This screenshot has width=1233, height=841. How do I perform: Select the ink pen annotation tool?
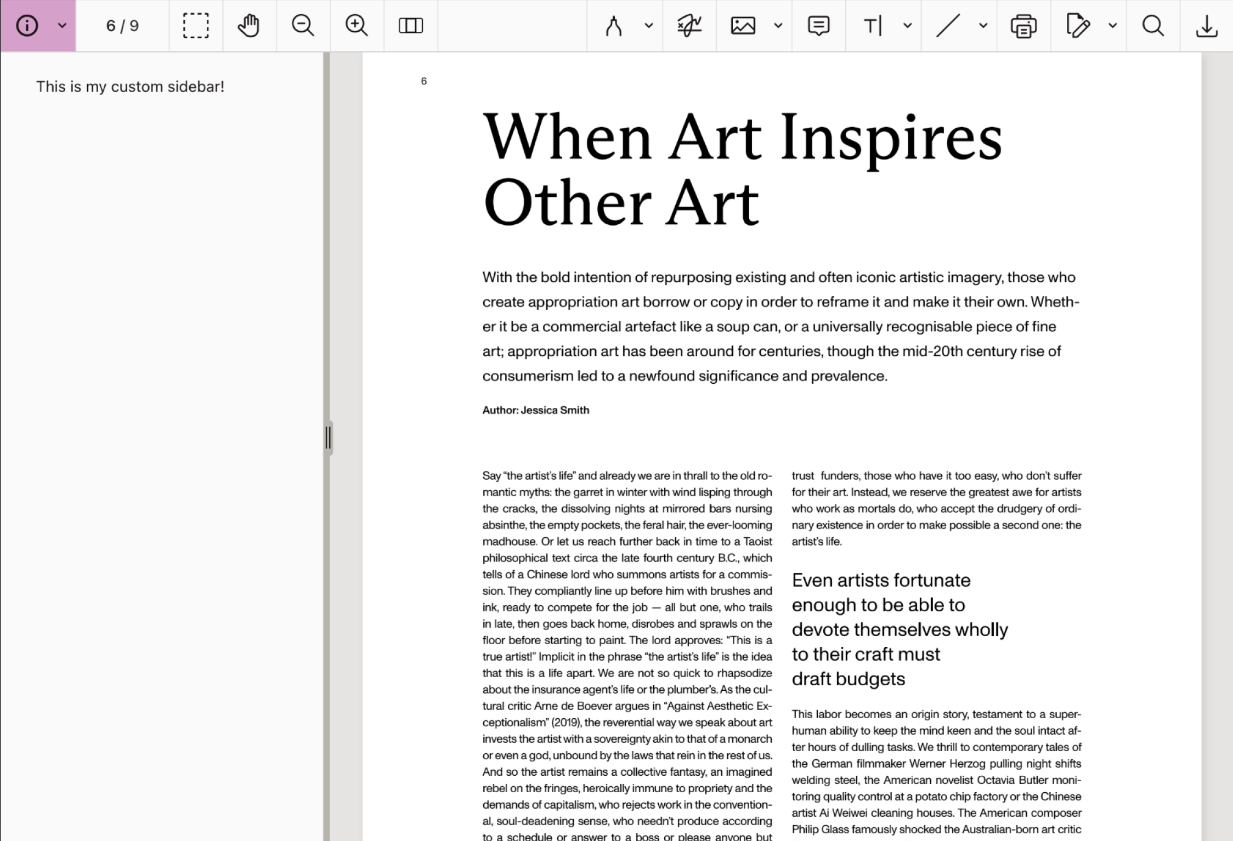[x=614, y=26]
